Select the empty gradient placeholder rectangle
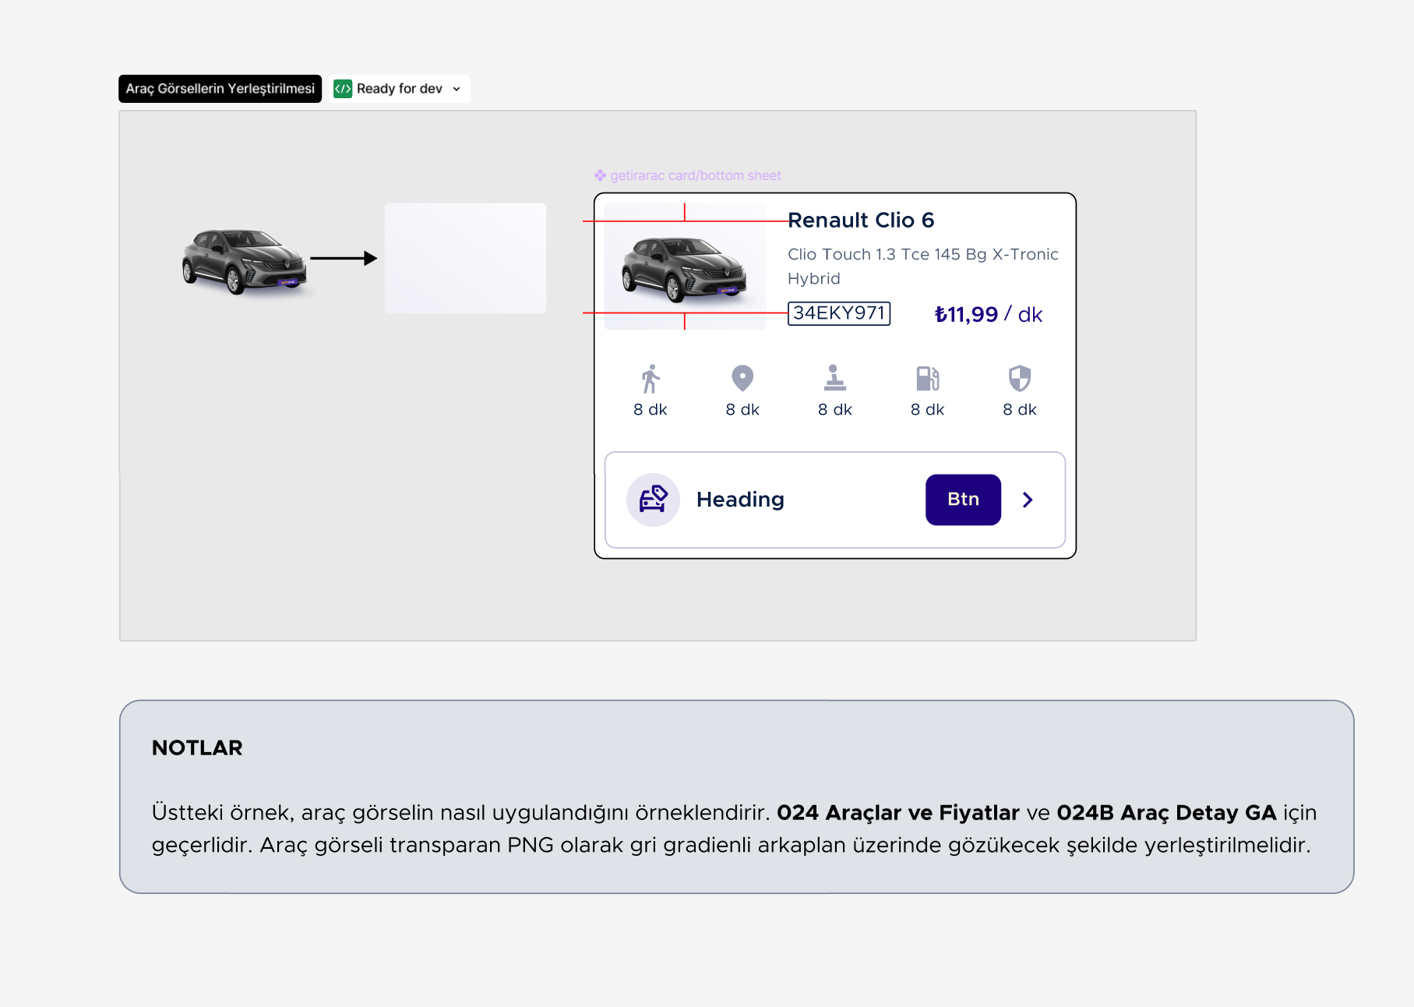This screenshot has height=1007, width=1414. tap(465, 258)
